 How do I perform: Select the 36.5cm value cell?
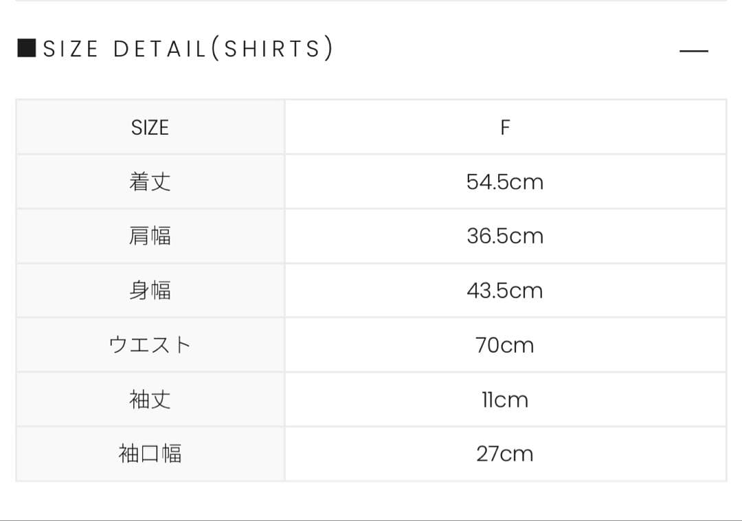(x=505, y=236)
